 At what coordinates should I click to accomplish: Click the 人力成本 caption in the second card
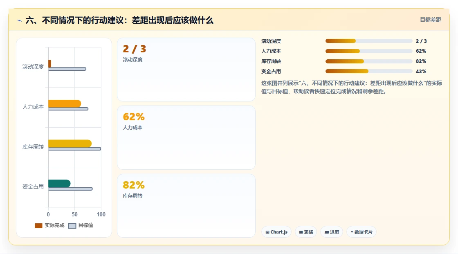point(132,128)
